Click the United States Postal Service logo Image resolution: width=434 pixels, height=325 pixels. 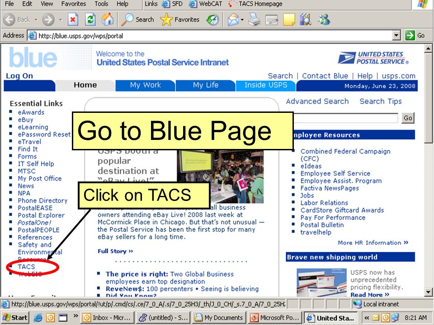373,58
